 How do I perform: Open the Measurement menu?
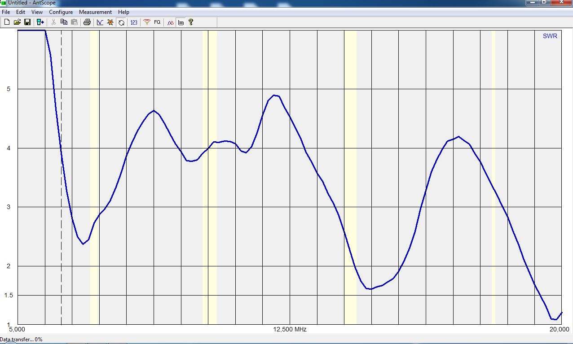tap(95, 12)
